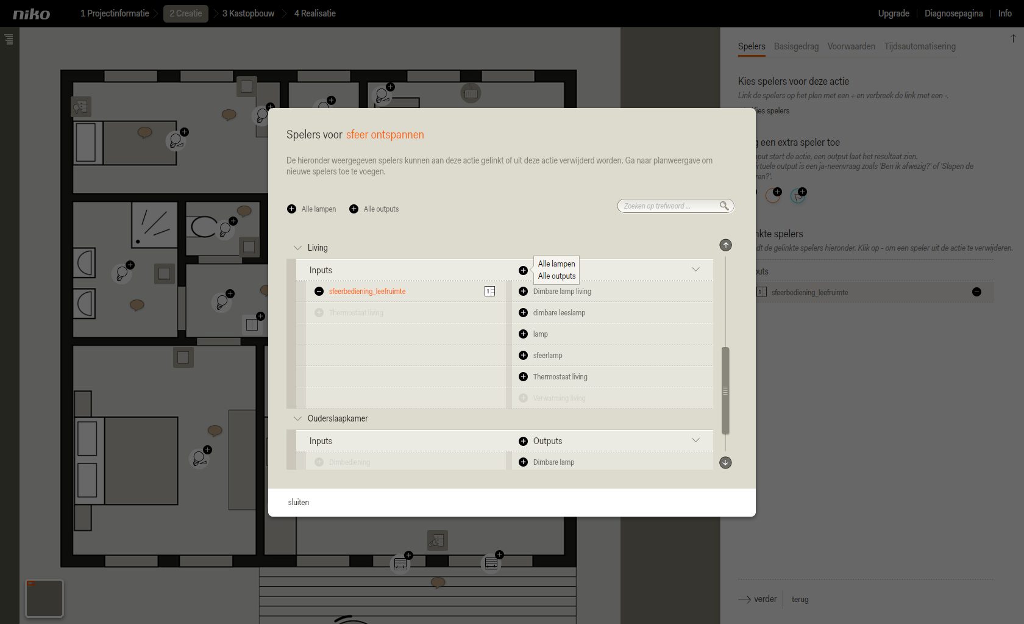This screenshot has width=1024, height=624.
Task: Open the side menu hamburger icon
Action: [x=9, y=40]
